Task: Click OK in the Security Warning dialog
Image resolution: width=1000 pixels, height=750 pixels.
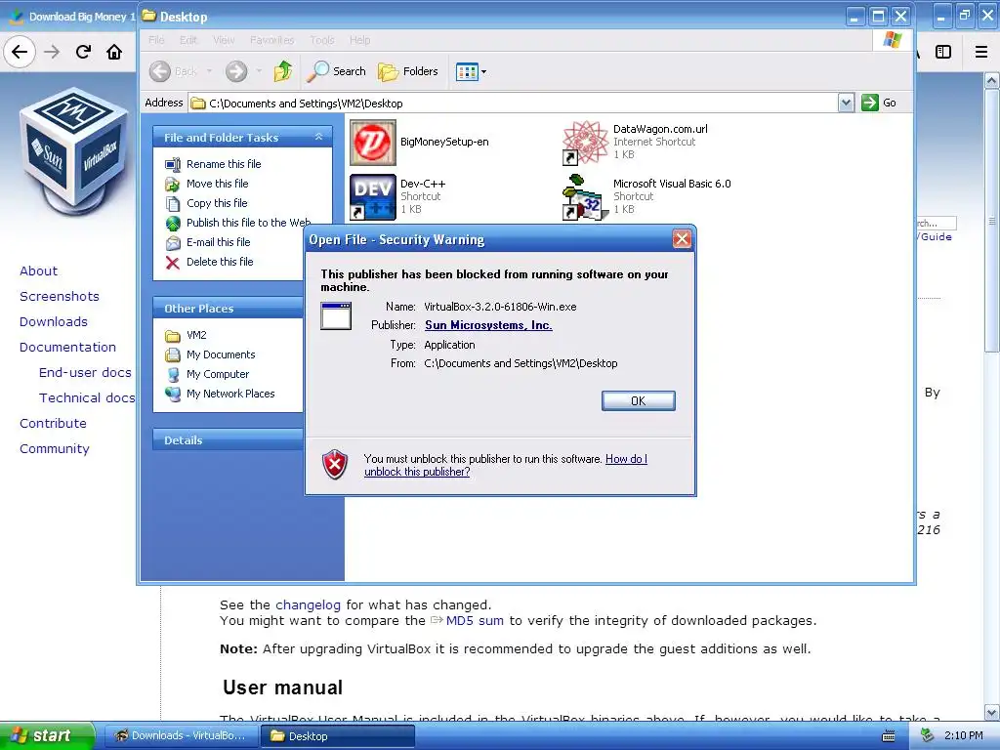Action: point(638,400)
